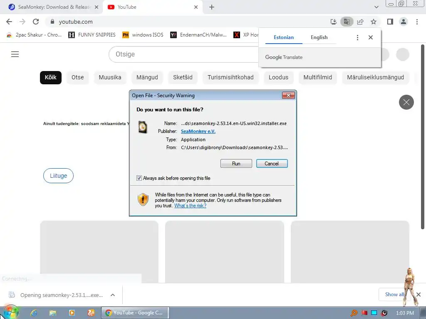Select English tab in translate popup
The width and height of the screenshot is (426, 319).
click(319, 37)
